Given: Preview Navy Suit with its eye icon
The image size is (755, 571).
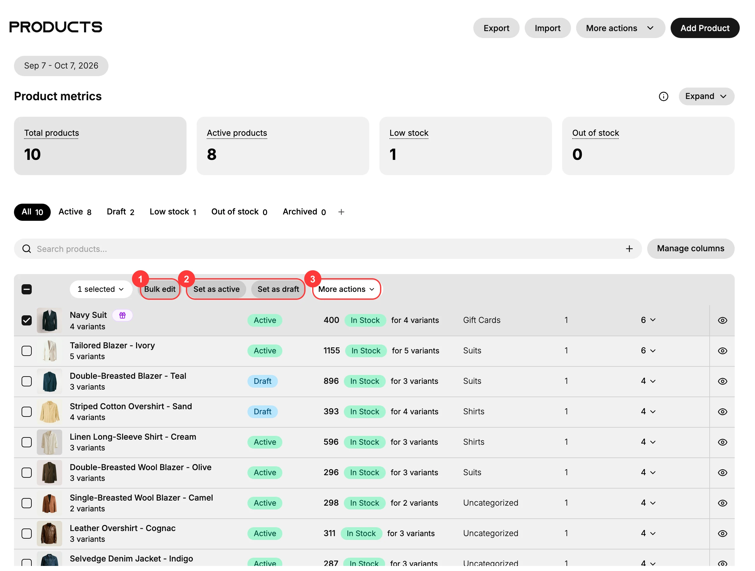Looking at the screenshot, I should (722, 320).
